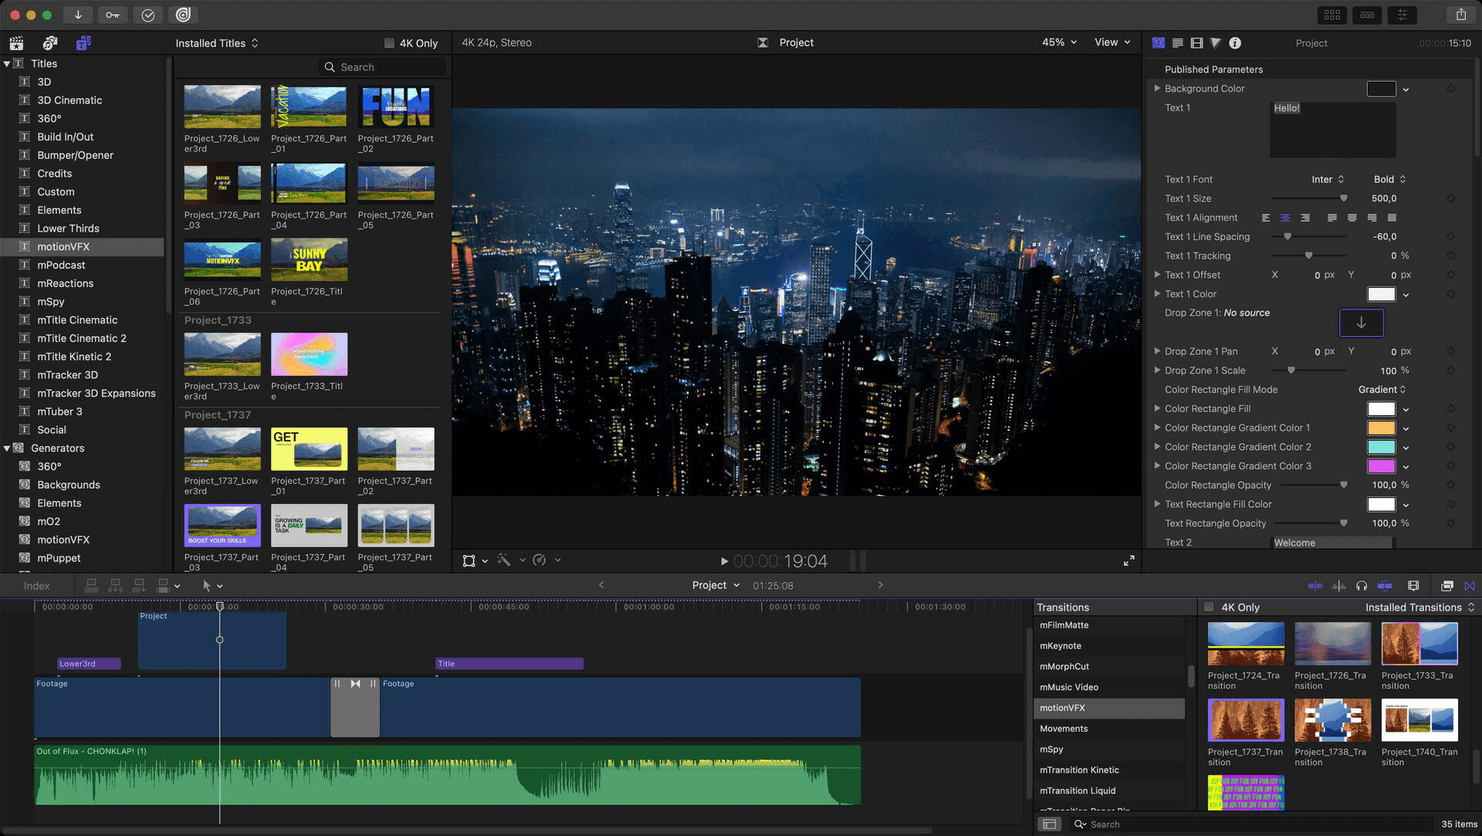Open the viewer zoom 45% dropdown

click(x=1059, y=42)
